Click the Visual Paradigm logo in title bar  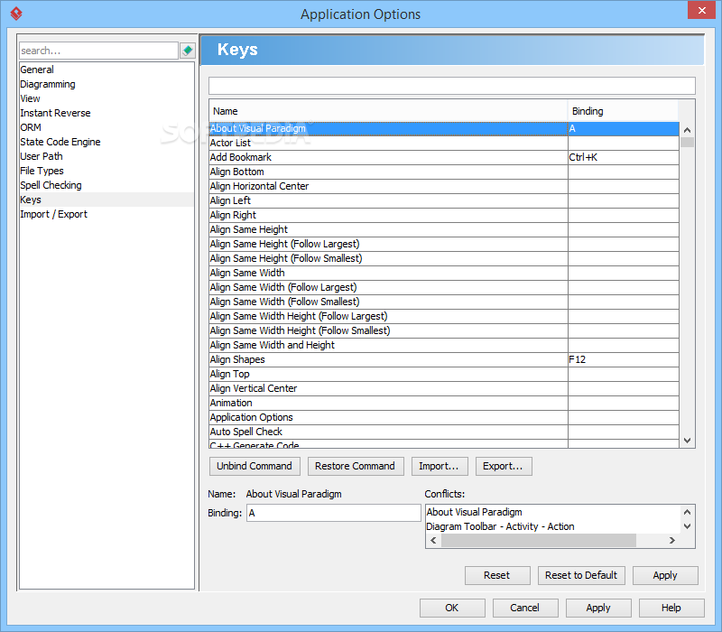pyautogui.click(x=16, y=14)
